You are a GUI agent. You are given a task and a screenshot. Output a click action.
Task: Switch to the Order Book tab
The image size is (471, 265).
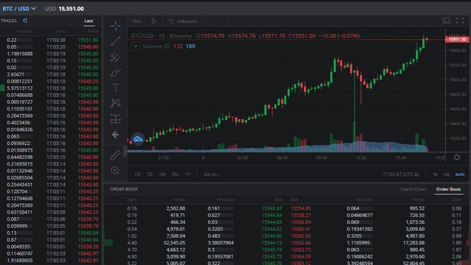click(x=448, y=189)
